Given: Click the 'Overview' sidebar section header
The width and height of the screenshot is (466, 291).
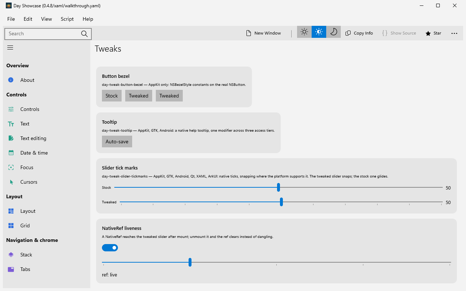Looking at the screenshot, I should click(x=17, y=65).
